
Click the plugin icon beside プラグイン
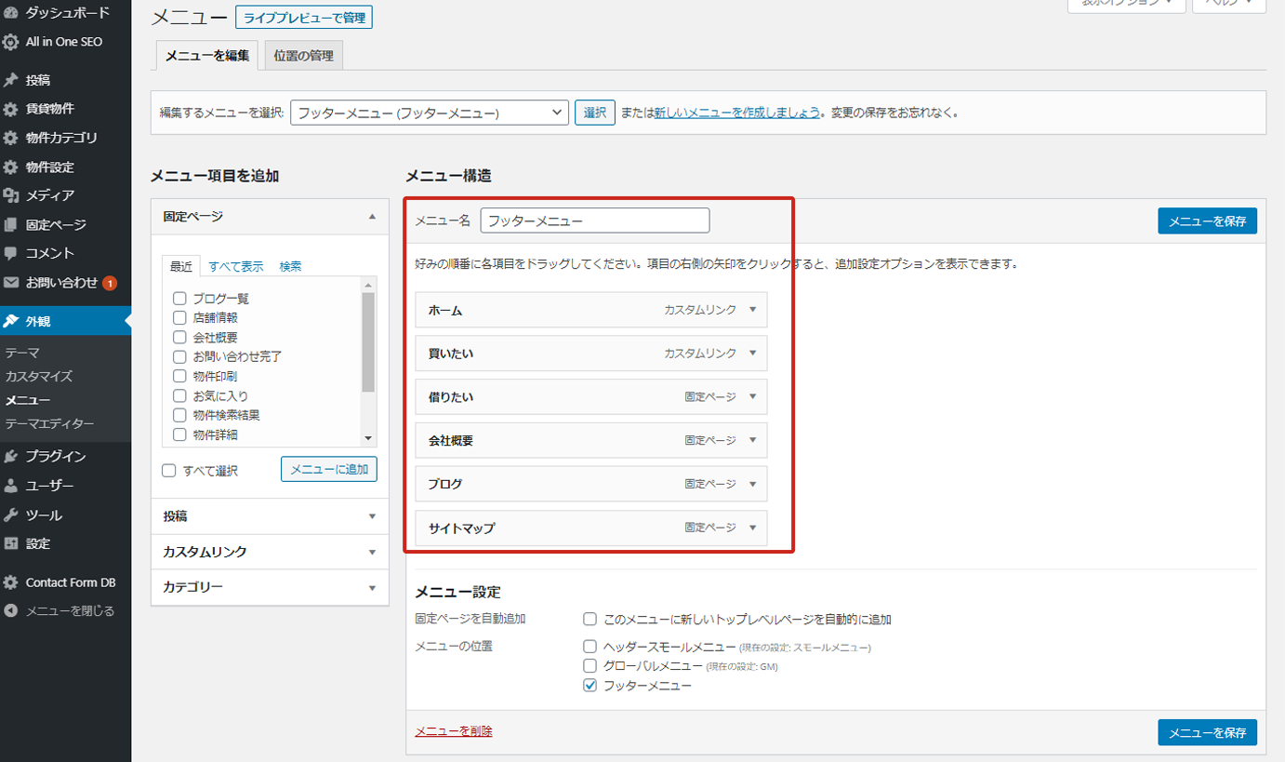[x=11, y=456]
